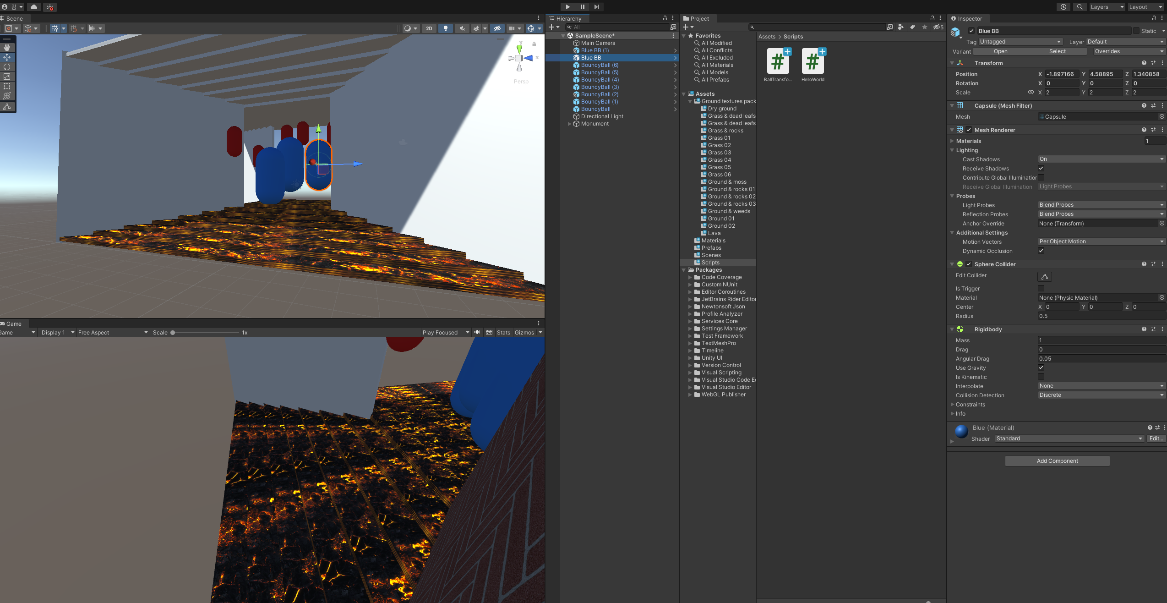This screenshot has height=603, width=1167.
Task: Open Collision Detection dropdown
Action: pos(1101,395)
